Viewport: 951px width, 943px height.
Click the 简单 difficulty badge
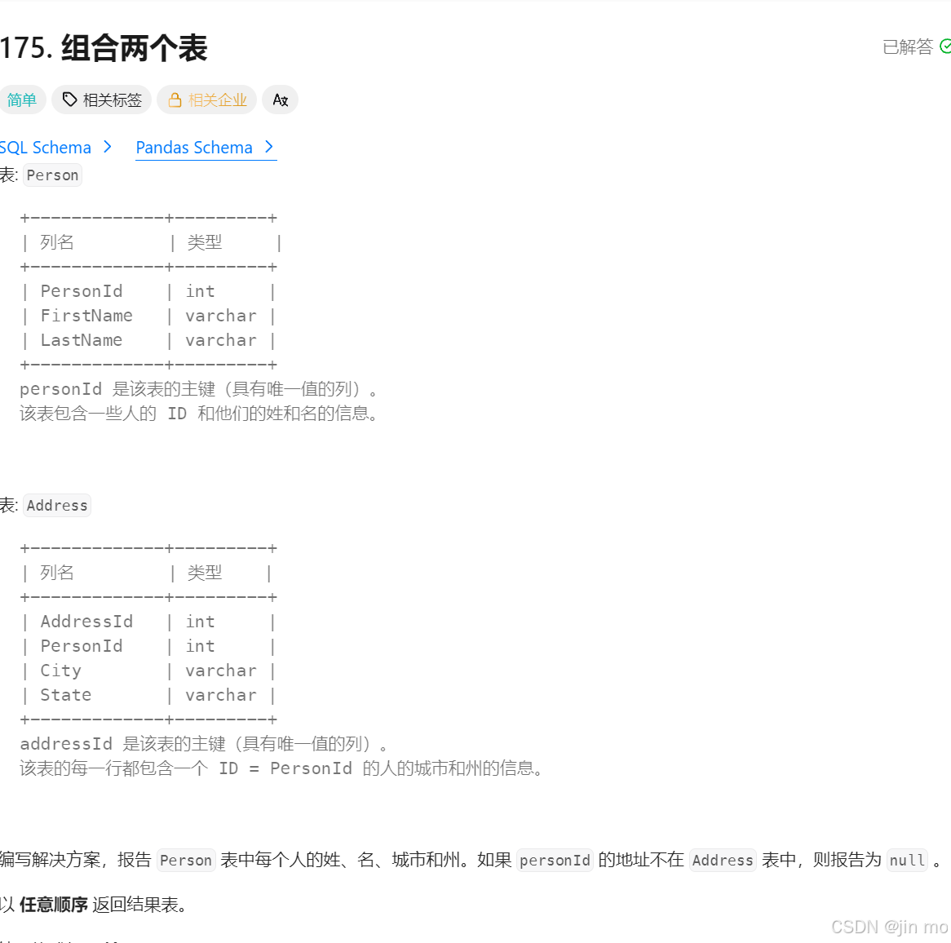tap(22, 99)
